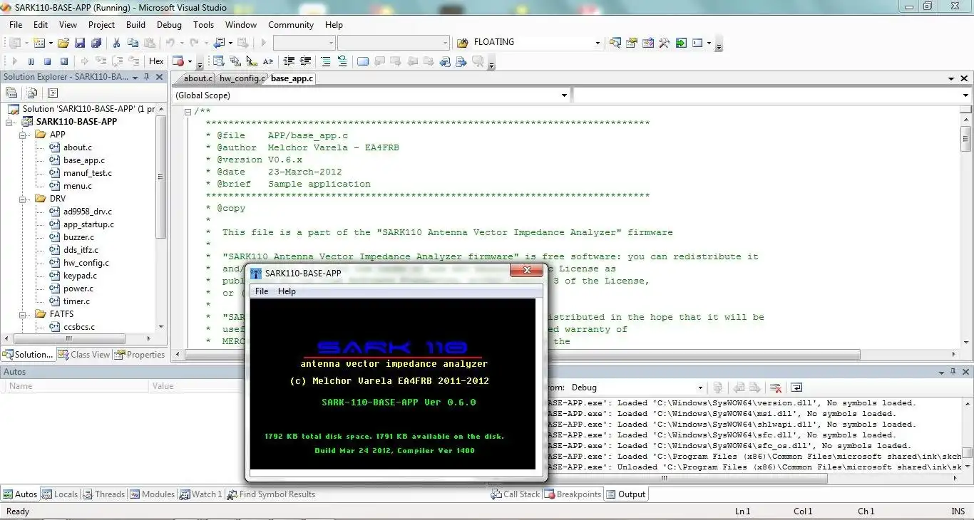Image resolution: width=974 pixels, height=520 pixels.
Task: Switch to the Locals tab
Action: [60, 494]
